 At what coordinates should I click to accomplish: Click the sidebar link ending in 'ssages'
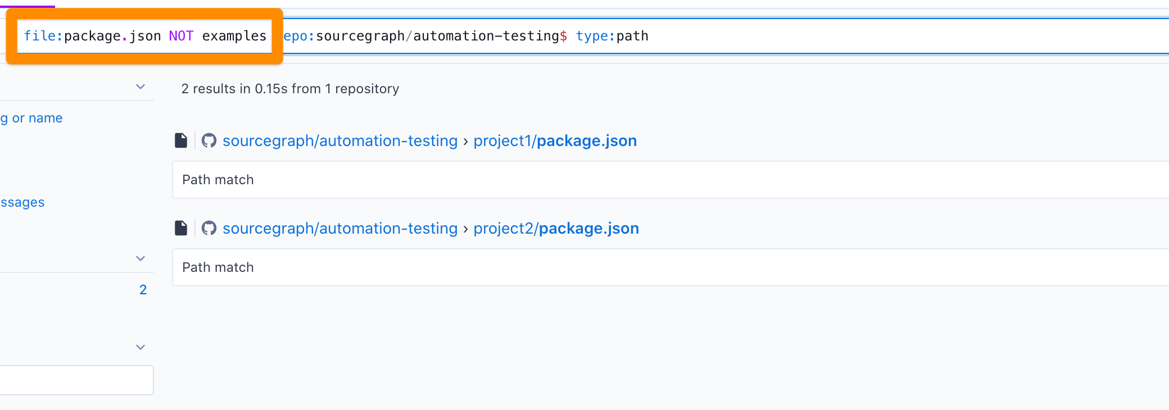(x=22, y=202)
